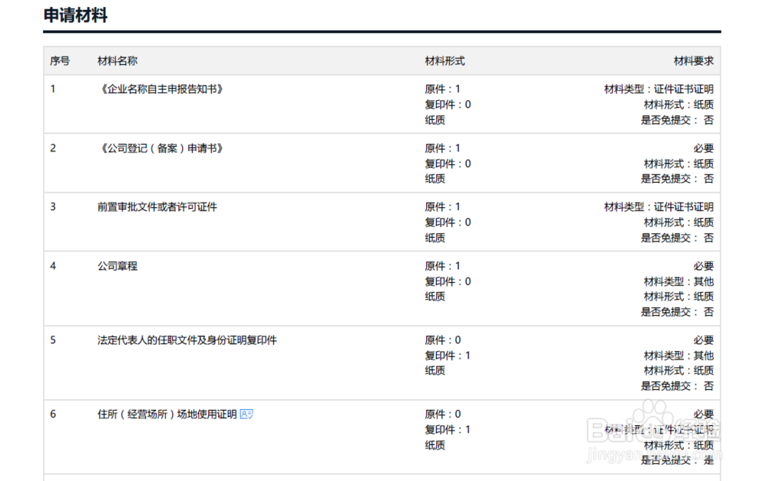
Task: Click the 申请材料 section heading
Action: pos(75,15)
